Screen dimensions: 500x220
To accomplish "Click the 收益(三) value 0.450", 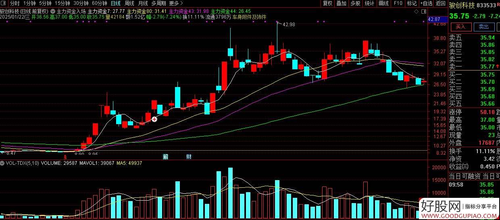I will click(x=487, y=166).
